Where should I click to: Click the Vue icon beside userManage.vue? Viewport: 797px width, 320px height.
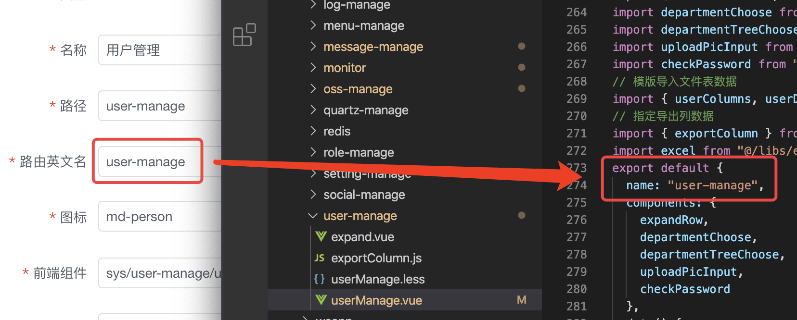(x=321, y=300)
